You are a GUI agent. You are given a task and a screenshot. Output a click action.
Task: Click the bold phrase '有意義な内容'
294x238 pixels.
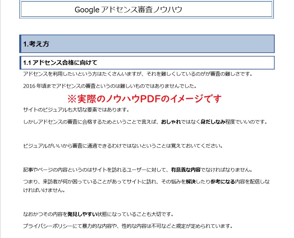pyautogui.click(x=186, y=170)
